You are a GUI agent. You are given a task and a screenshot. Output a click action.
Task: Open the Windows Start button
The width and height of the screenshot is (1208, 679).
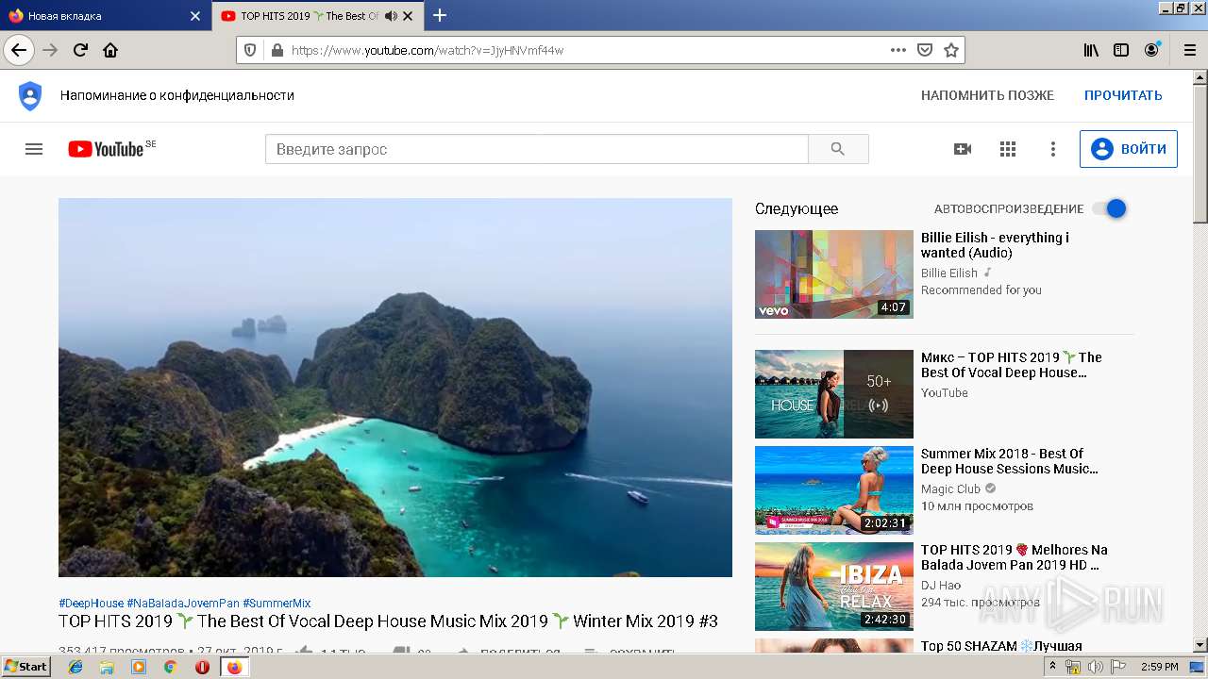click(26, 666)
